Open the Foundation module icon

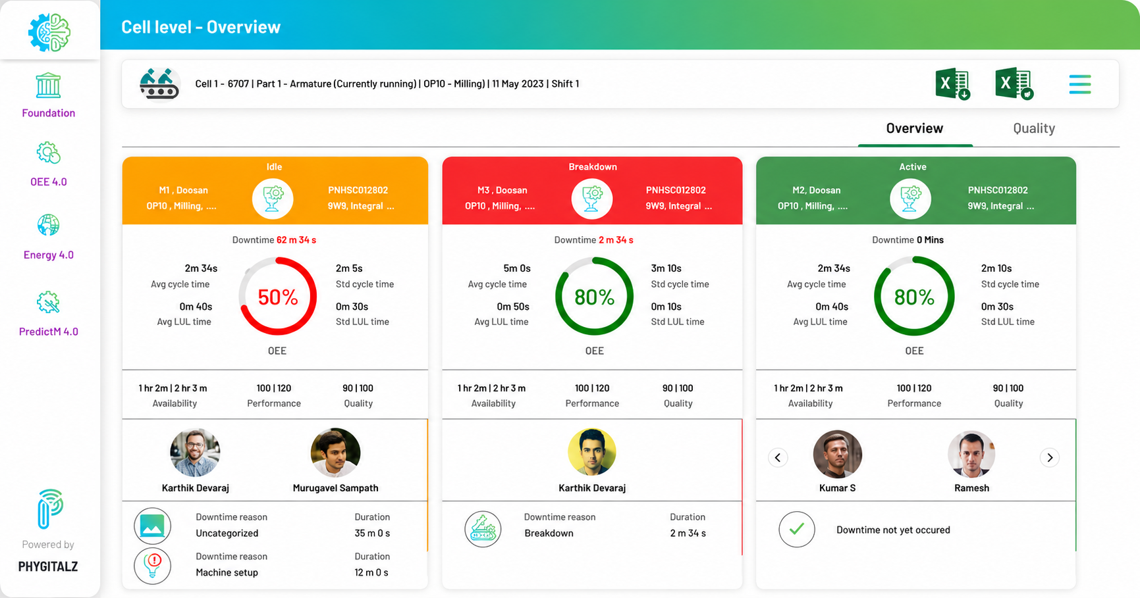coord(48,86)
